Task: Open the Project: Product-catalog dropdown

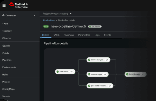Action: (57, 14)
